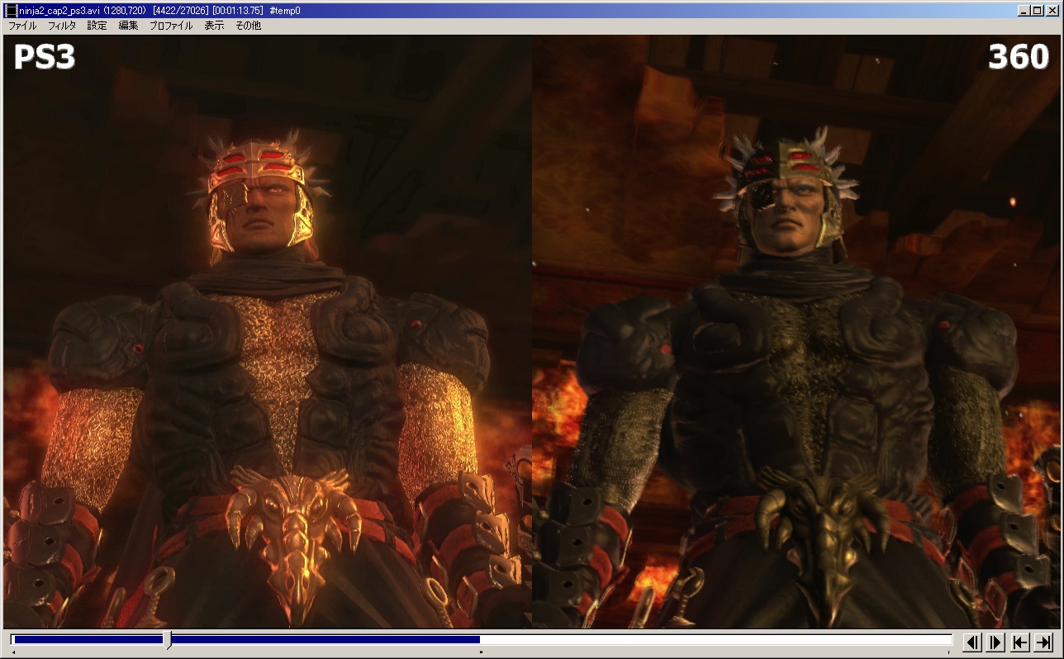Screen dimensions: 1064x659
Task: Click the filmstrip icon in the title bar
Action: (11, 11)
